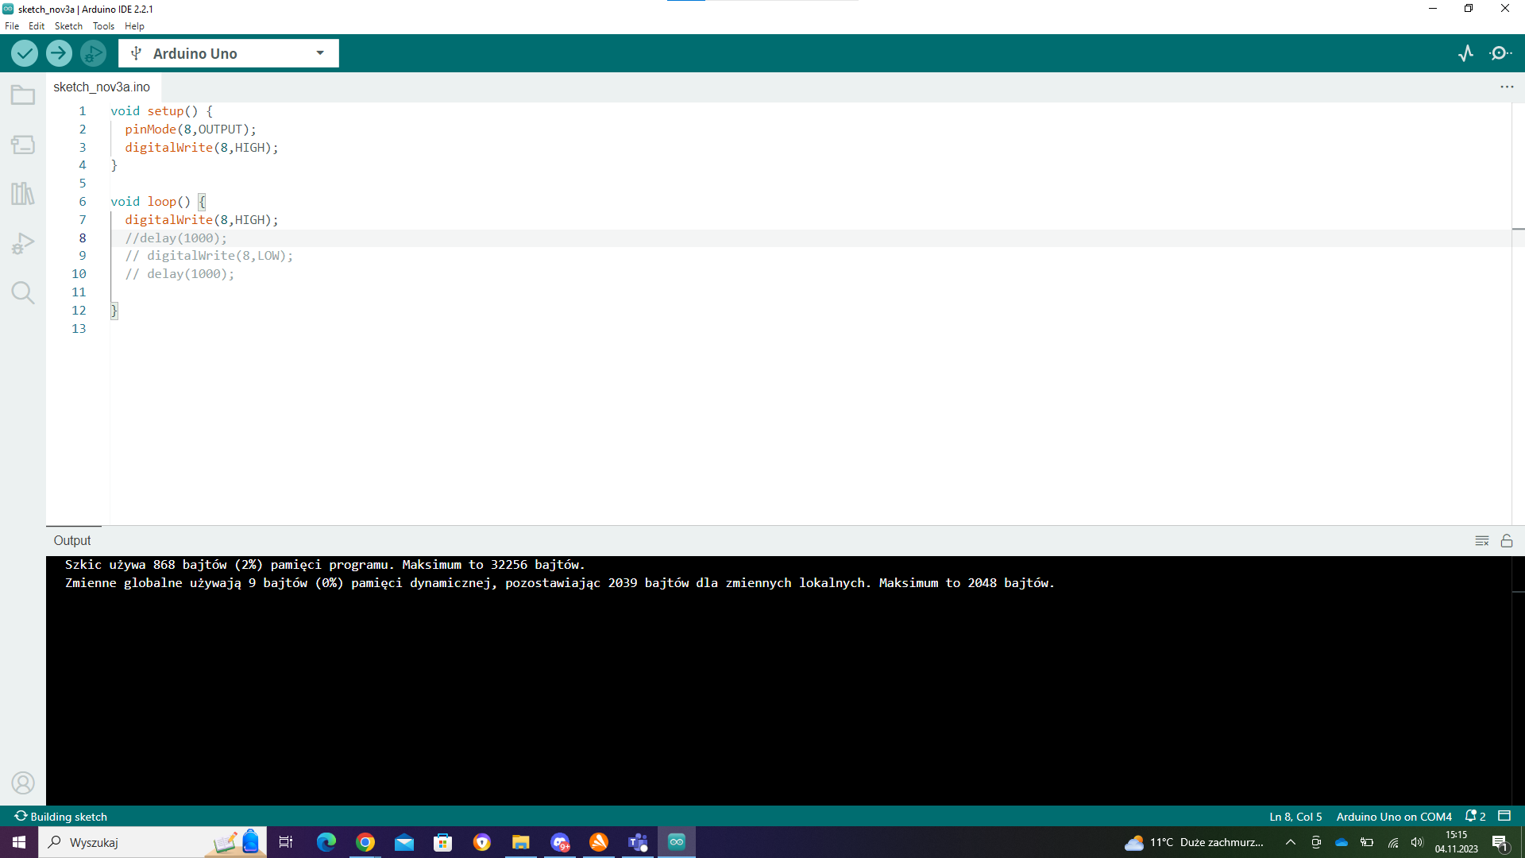This screenshot has width=1525, height=858.
Task: Click the void setup() declaration line
Action: click(161, 111)
